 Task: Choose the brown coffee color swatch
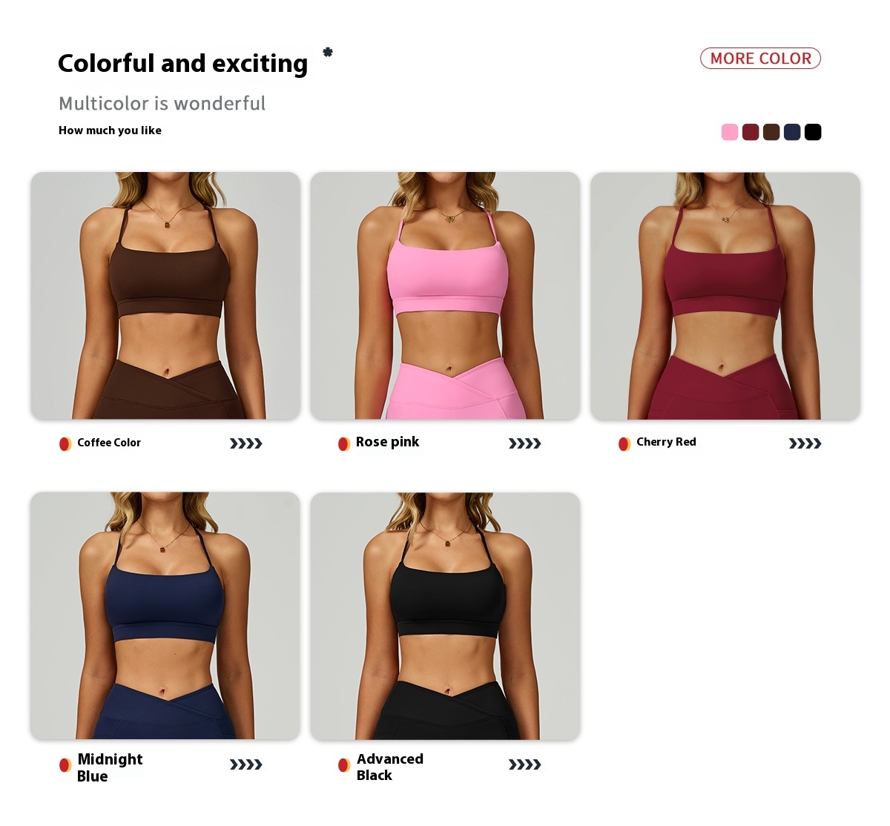pos(771,132)
